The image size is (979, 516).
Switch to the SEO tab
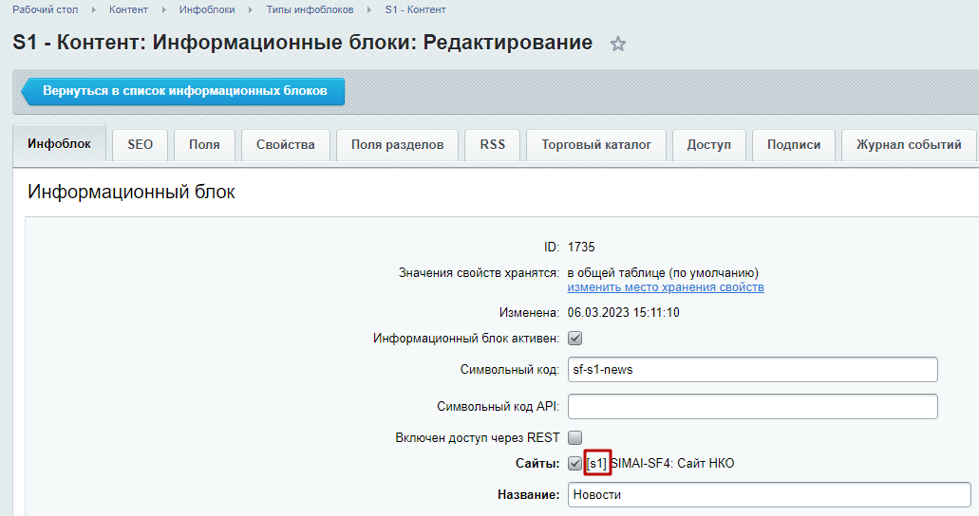[x=140, y=144]
